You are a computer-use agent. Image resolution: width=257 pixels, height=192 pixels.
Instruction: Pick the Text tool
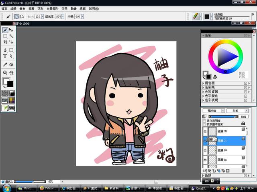click(5, 56)
